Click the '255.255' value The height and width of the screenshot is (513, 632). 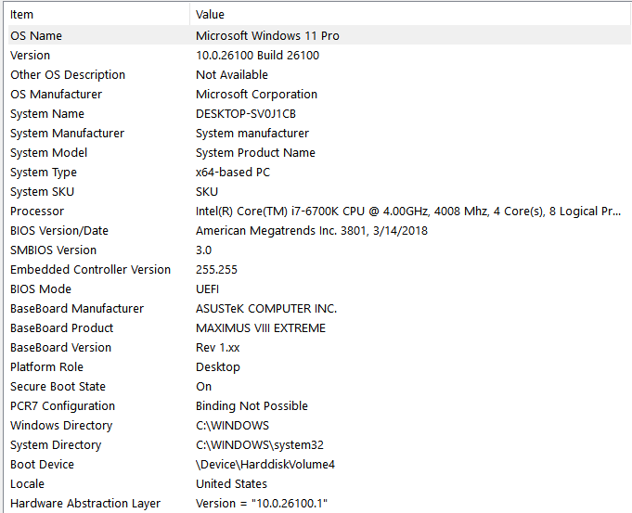[x=216, y=270]
